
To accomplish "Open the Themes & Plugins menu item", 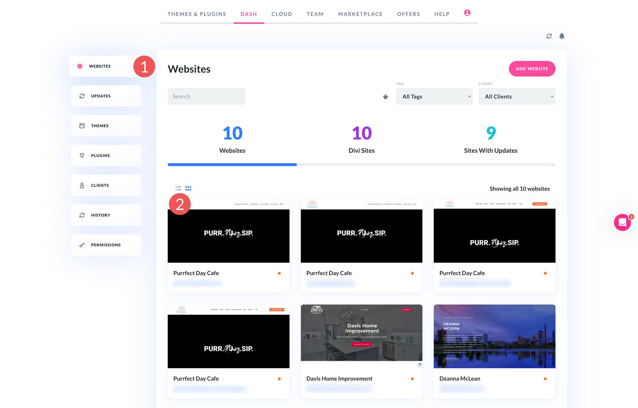I will [197, 14].
